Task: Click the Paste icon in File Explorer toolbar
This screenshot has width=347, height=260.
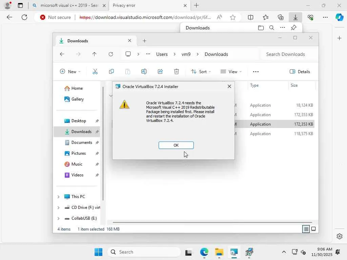Action: [128, 71]
